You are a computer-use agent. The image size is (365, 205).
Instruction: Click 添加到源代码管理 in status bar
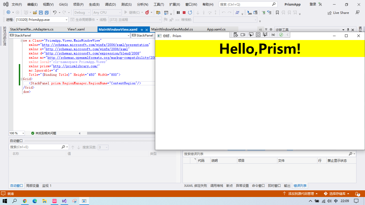301,194
